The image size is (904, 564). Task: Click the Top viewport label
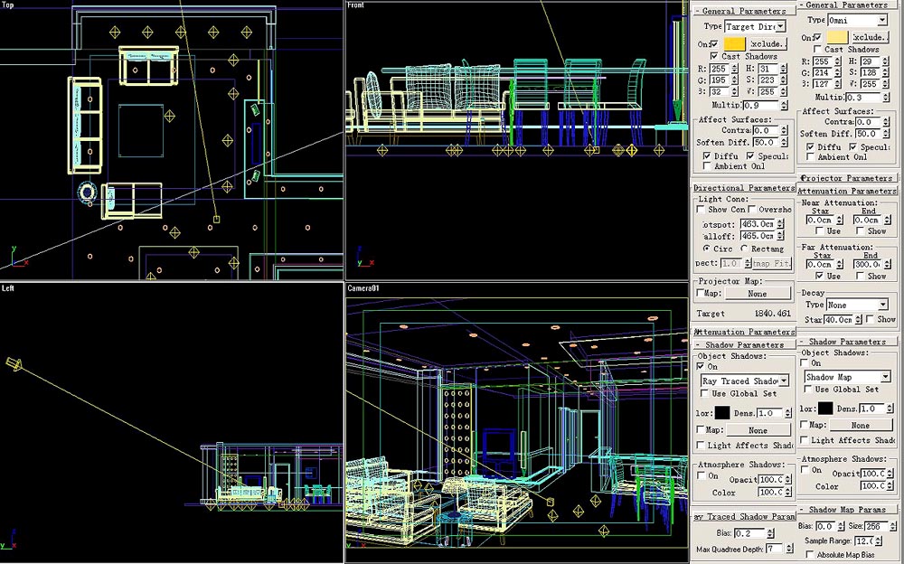pos(8,5)
